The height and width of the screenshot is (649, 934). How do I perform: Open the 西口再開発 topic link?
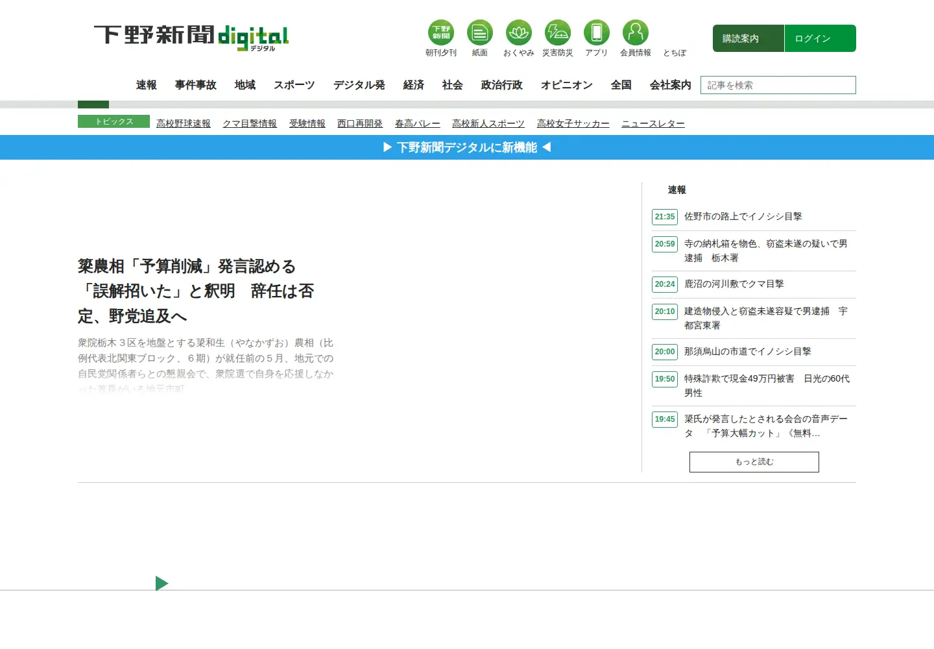pos(360,123)
